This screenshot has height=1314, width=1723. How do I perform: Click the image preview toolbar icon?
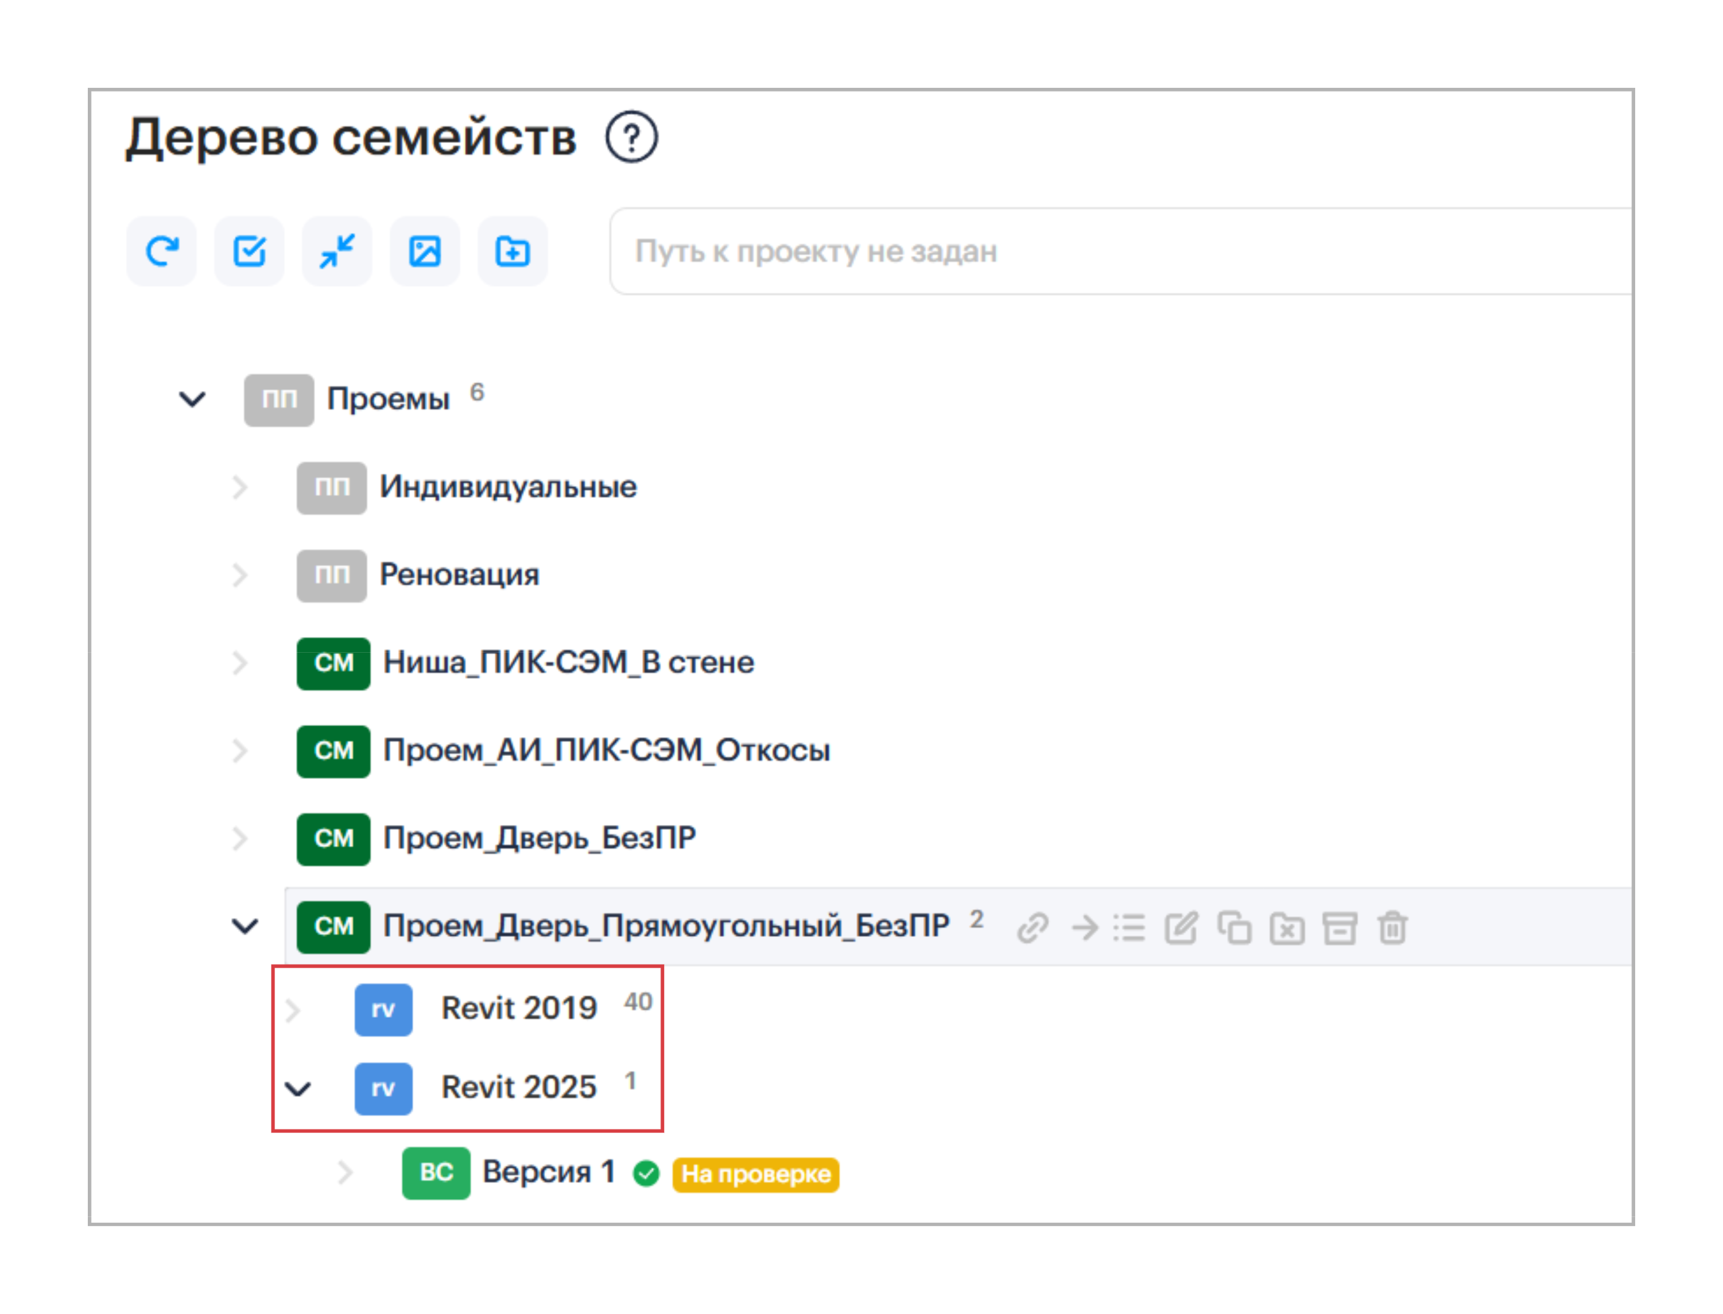[425, 251]
